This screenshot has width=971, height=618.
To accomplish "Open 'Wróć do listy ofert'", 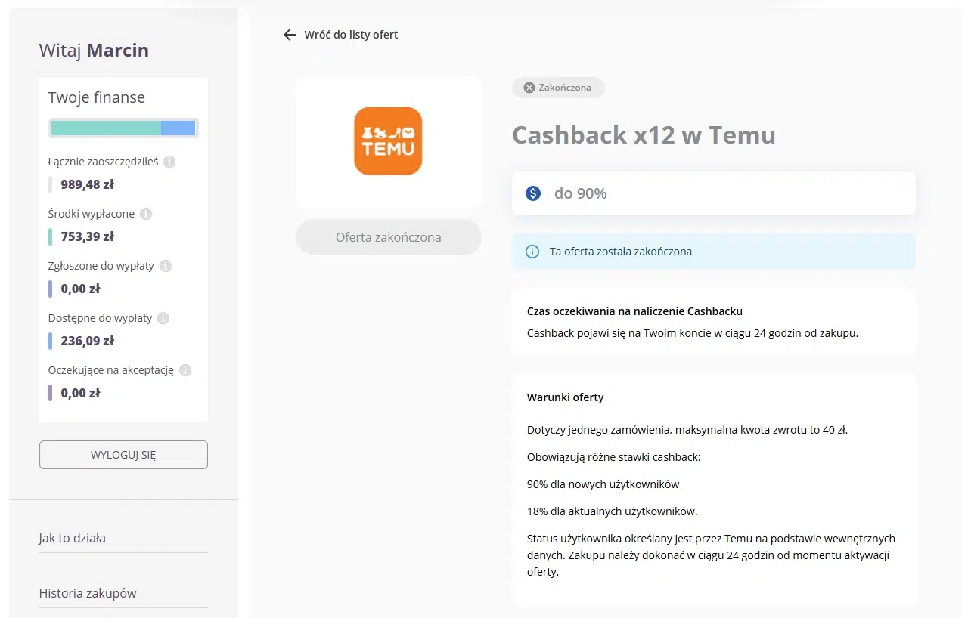I will [x=349, y=34].
